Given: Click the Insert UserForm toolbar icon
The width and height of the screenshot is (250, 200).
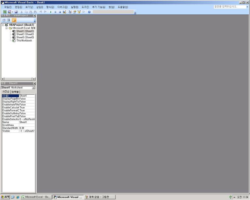Looking at the screenshot, I should click(9, 12).
